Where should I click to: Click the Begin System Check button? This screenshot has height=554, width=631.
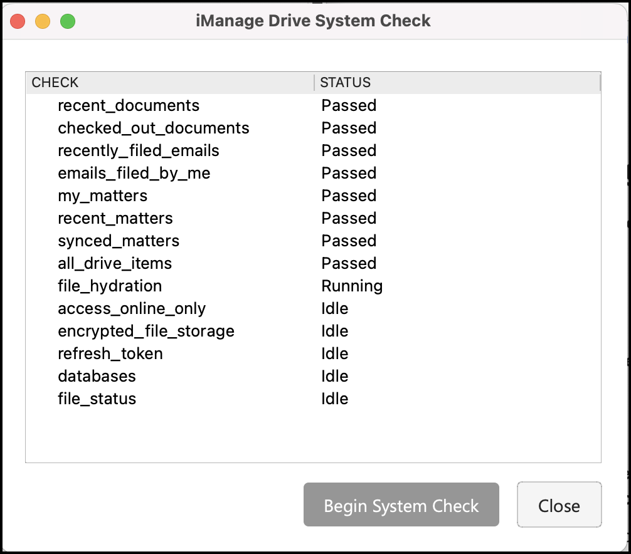(x=401, y=505)
